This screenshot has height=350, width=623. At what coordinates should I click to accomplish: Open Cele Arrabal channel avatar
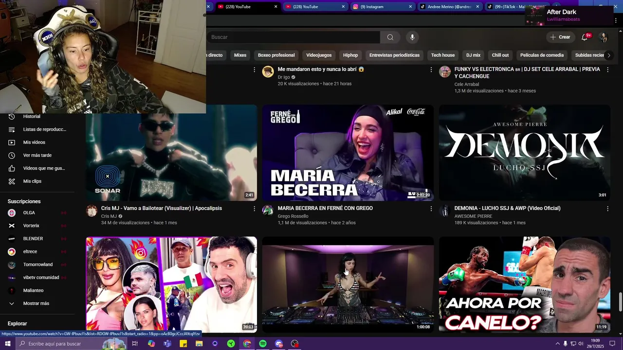pos(444,72)
